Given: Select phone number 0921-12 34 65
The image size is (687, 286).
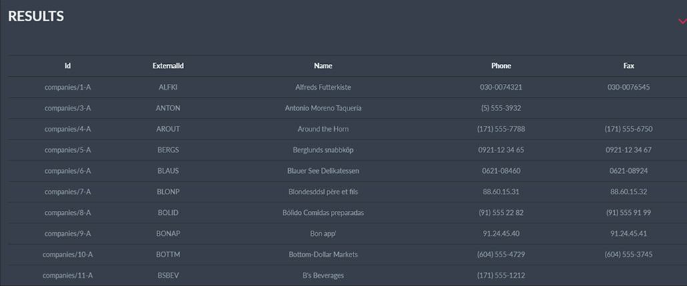Looking at the screenshot, I should point(501,150).
